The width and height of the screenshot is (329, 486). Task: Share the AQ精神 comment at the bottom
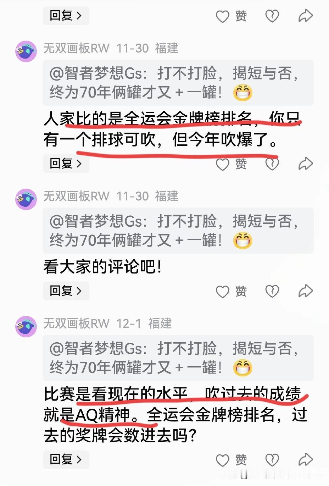click(306, 460)
